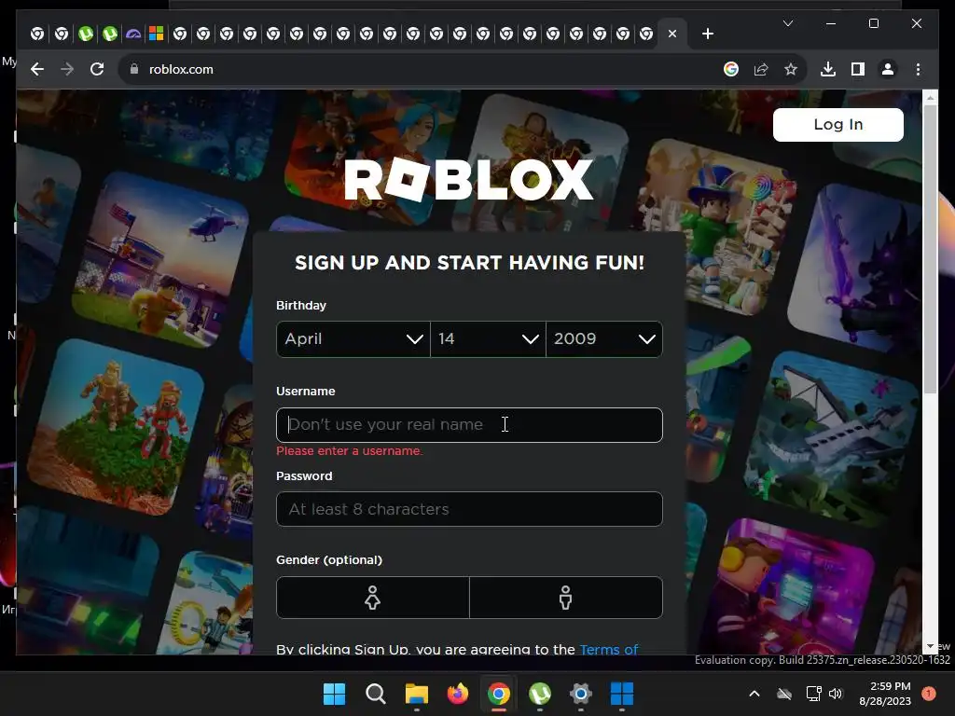Click the cloud sync tray icon
Viewport: 955px width, 716px height.
click(x=783, y=694)
